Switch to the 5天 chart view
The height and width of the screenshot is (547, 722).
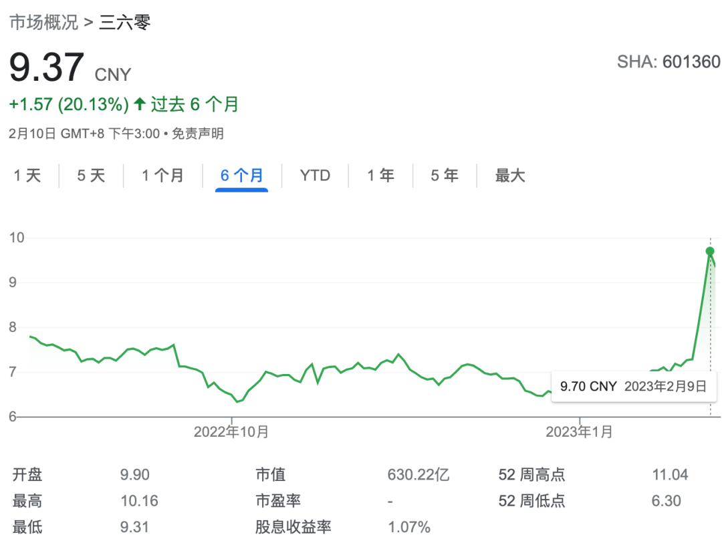point(91,175)
